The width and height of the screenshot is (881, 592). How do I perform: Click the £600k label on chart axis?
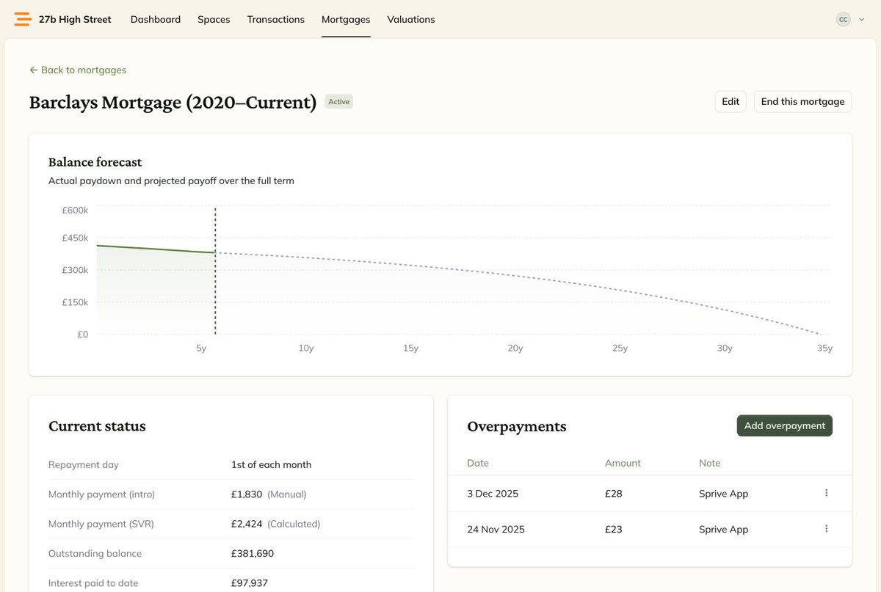(x=75, y=210)
